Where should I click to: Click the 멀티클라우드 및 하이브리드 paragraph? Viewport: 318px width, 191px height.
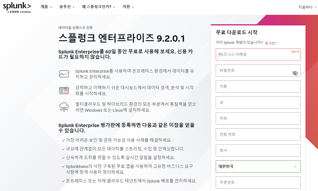click(135, 107)
